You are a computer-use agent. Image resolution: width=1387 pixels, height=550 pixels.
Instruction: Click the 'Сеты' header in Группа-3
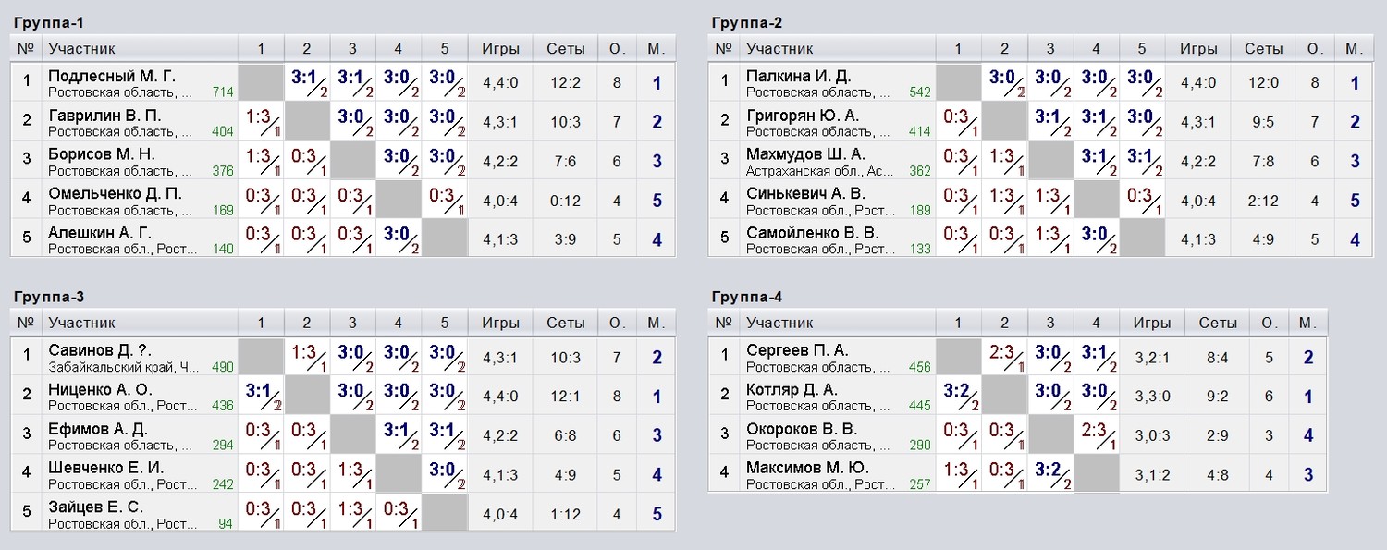[565, 323]
